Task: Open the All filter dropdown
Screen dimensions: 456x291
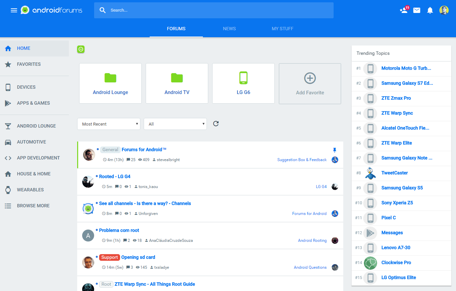Action: (175, 124)
